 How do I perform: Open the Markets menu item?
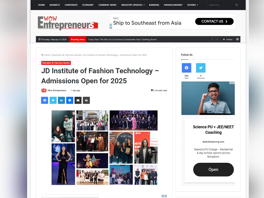(55, 5)
